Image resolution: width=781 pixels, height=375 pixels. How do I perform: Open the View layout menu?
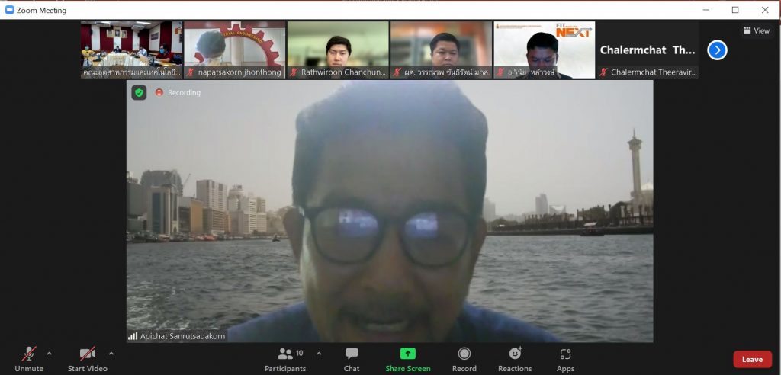point(756,30)
